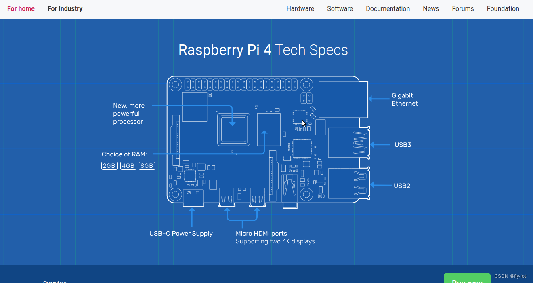Screen dimensions: 533x283
Task: Switch to the For industry section
Action: point(65,8)
